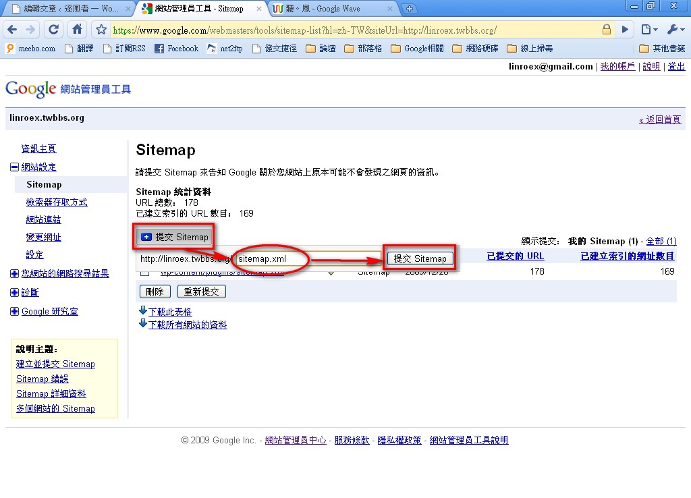Click 登出 to sign out
The height and width of the screenshot is (498, 691).
676,67
